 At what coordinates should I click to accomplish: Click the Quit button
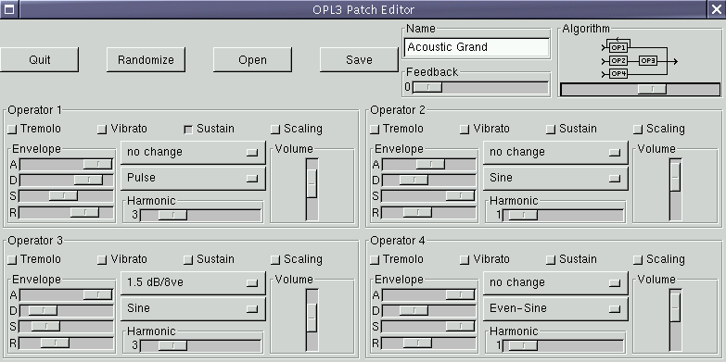(39, 59)
